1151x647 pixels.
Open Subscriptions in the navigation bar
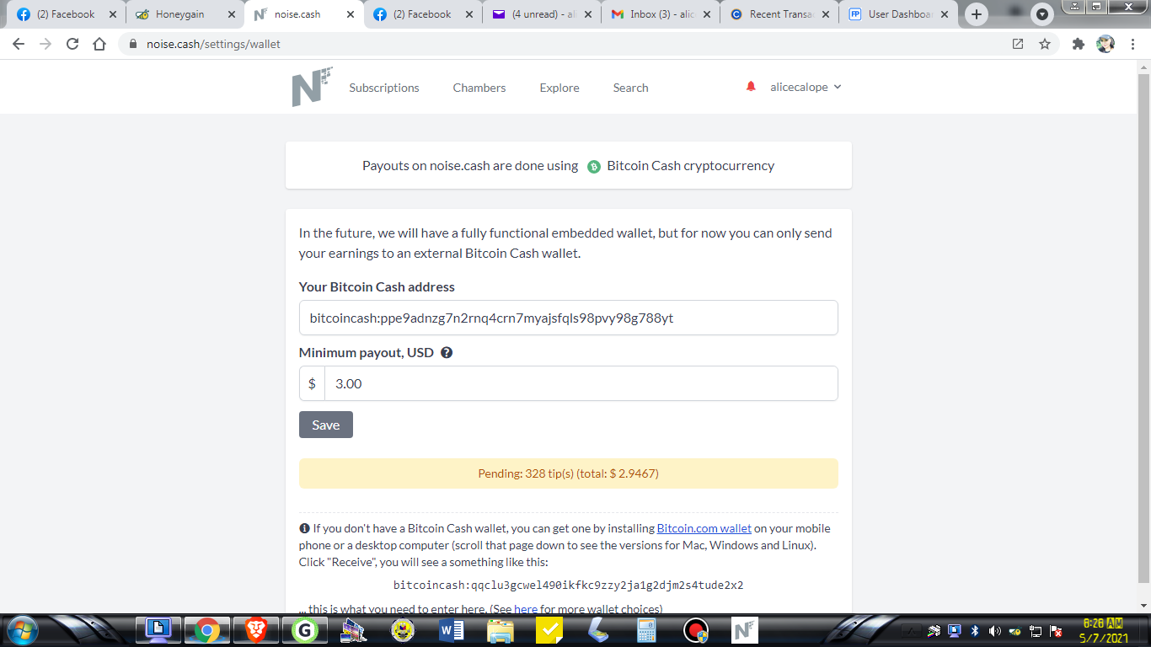click(x=384, y=88)
